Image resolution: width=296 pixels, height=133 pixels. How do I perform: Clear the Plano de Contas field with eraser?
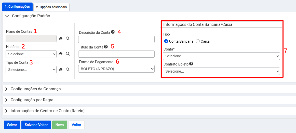pyautogui.click(x=60, y=39)
